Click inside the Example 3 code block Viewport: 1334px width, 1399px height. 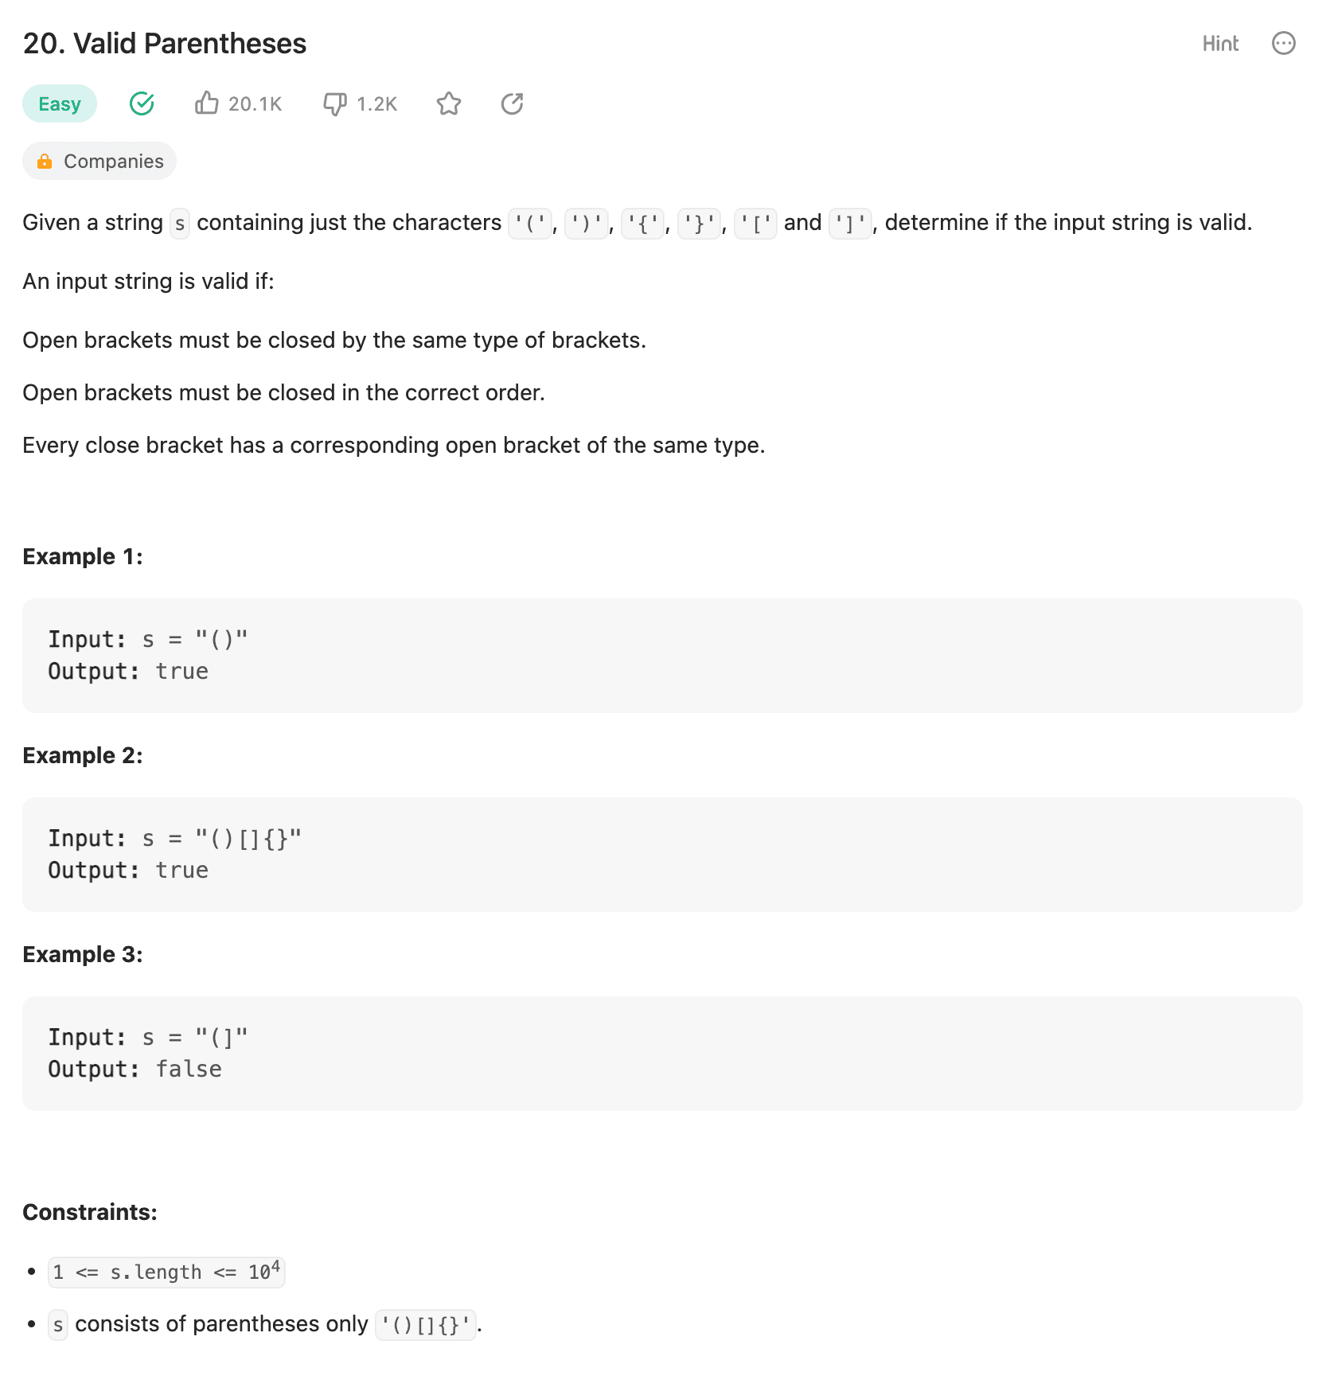coord(662,1053)
